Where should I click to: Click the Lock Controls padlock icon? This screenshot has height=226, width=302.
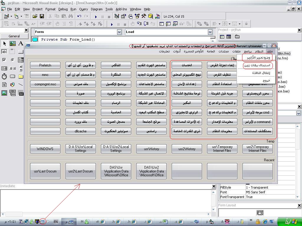[x=246, y=24]
